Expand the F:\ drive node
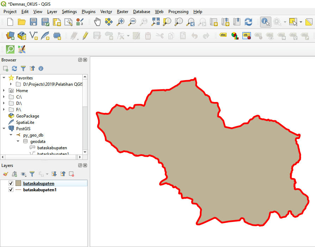Image resolution: width=315 pixels, height=247 pixels. point(4,109)
